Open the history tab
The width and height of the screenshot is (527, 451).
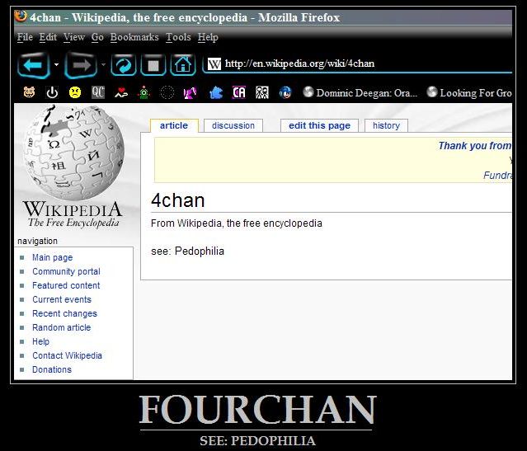(x=386, y=125)
